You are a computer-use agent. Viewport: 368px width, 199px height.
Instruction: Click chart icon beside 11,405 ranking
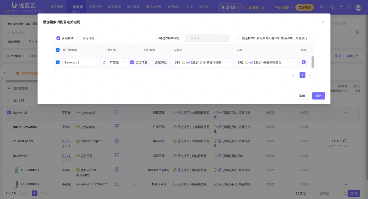(345, 141)
